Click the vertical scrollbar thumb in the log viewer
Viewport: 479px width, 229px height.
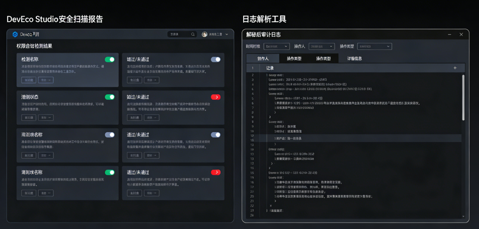(x=463, y=97)
